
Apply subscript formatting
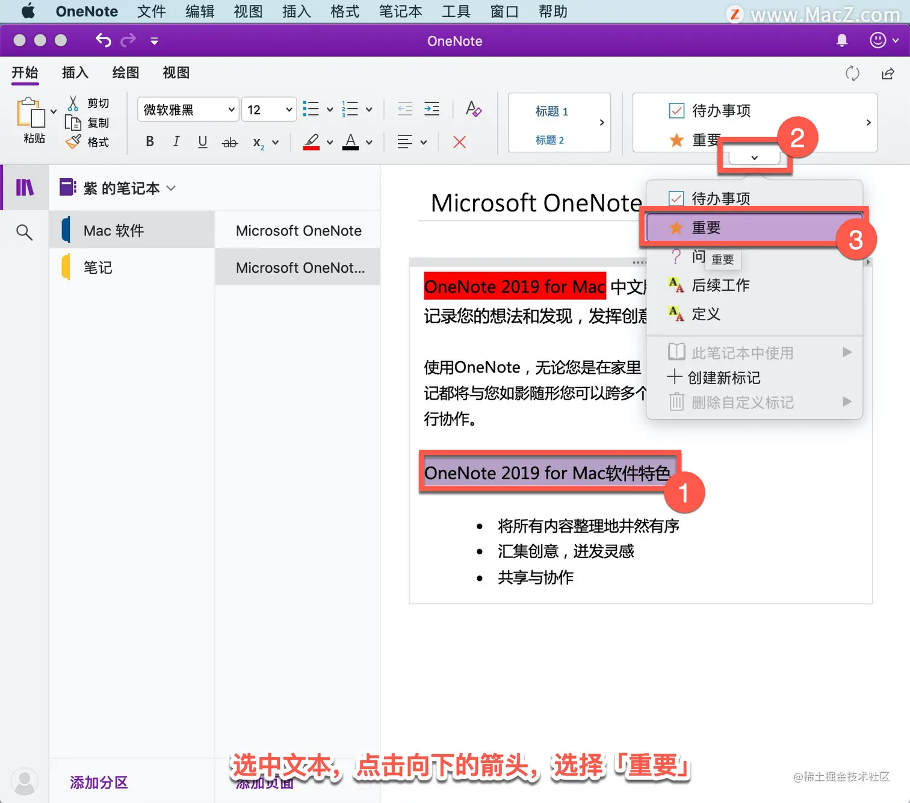[x=258, y=142]
